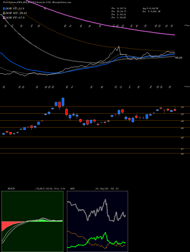This screenshot has height=252, width=190.
Task: Click the green +DI line peak in ADX panel
Action: pos(105,233)
